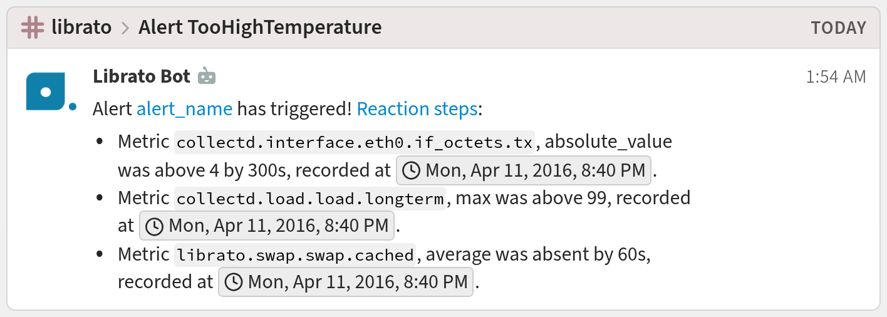The width and height of the screenshot is (887, 317).
Task: Click the librato stream hashtag icon
Action: [x=32, y=28]
